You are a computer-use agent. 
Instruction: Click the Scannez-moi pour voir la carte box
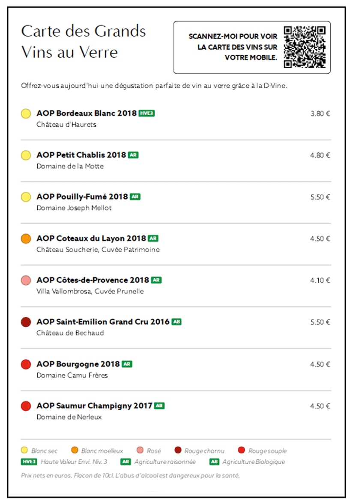[x=252, y=47]
